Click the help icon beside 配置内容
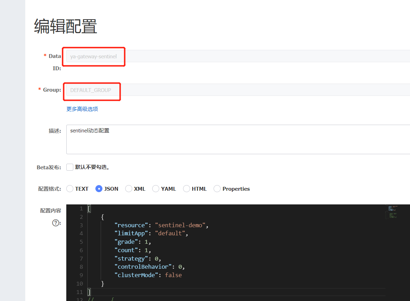The height and width of the screenshot is (301, 410). coord(55,223)
